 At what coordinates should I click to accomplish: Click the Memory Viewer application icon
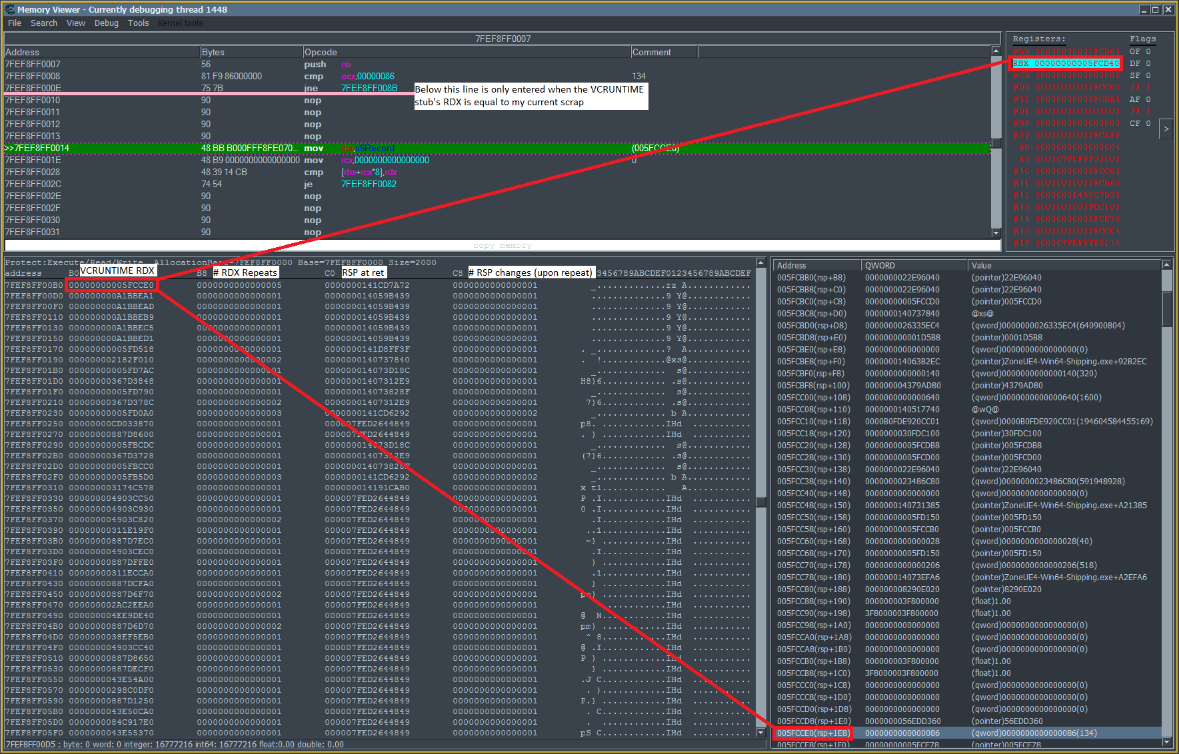9,9
